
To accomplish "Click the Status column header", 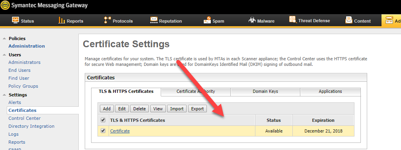I will [274, 120].
